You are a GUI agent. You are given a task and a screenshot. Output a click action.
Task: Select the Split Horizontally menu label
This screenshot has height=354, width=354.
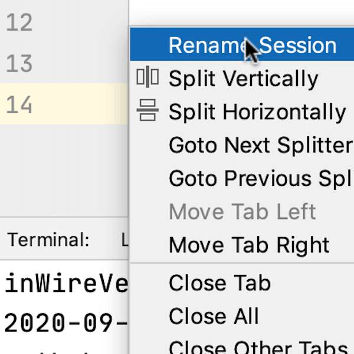coord(257,112)
